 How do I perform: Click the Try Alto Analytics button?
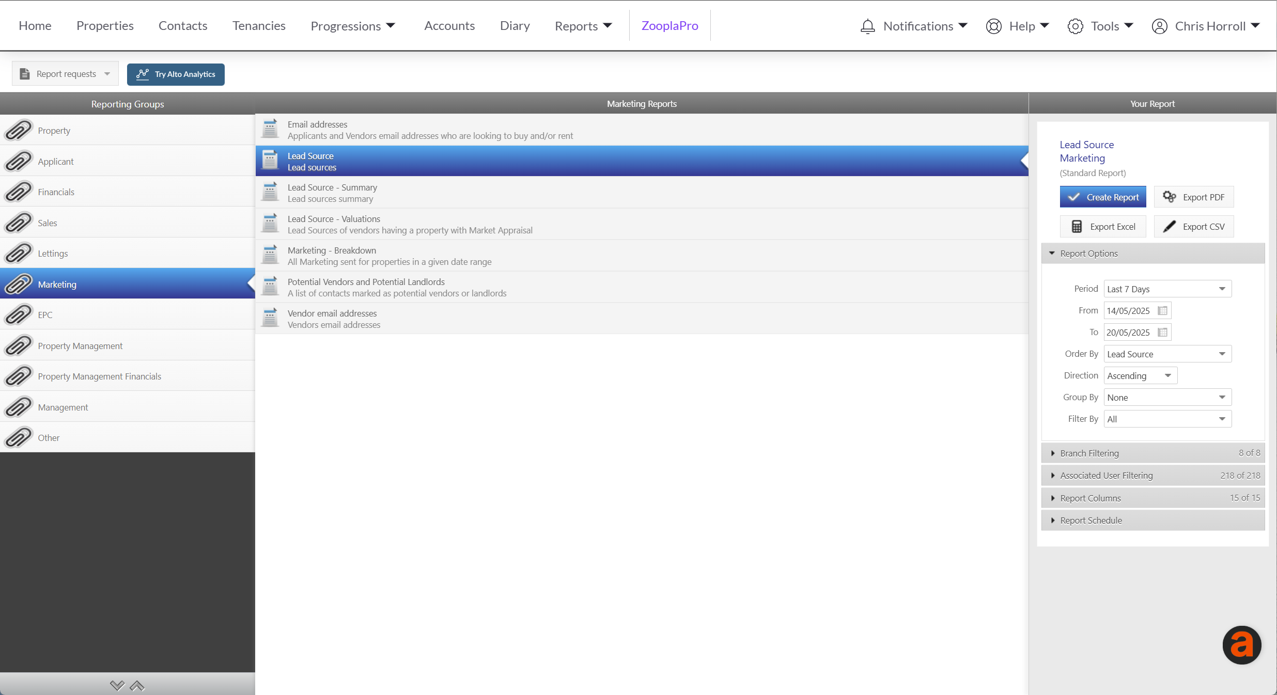(x=176, y=74)
